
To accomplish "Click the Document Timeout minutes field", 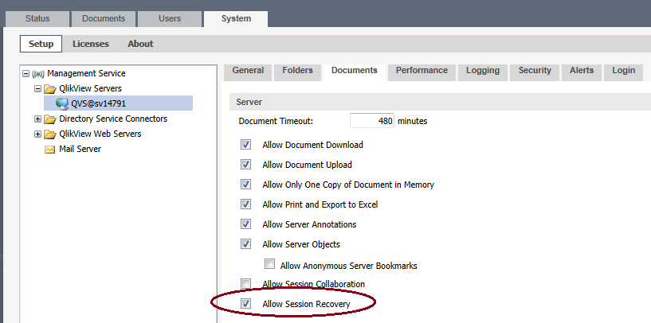I will pyautogui.click(x=372, y=121).
